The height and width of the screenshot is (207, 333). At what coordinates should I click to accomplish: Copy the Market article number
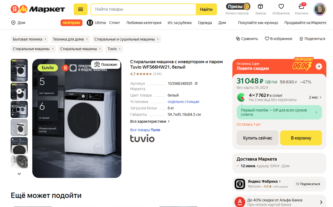tap(196, 83)
